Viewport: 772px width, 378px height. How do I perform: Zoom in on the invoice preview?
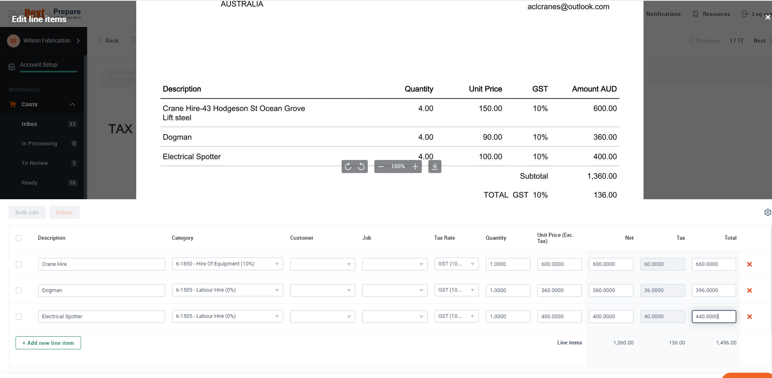[x=415, y=166]
